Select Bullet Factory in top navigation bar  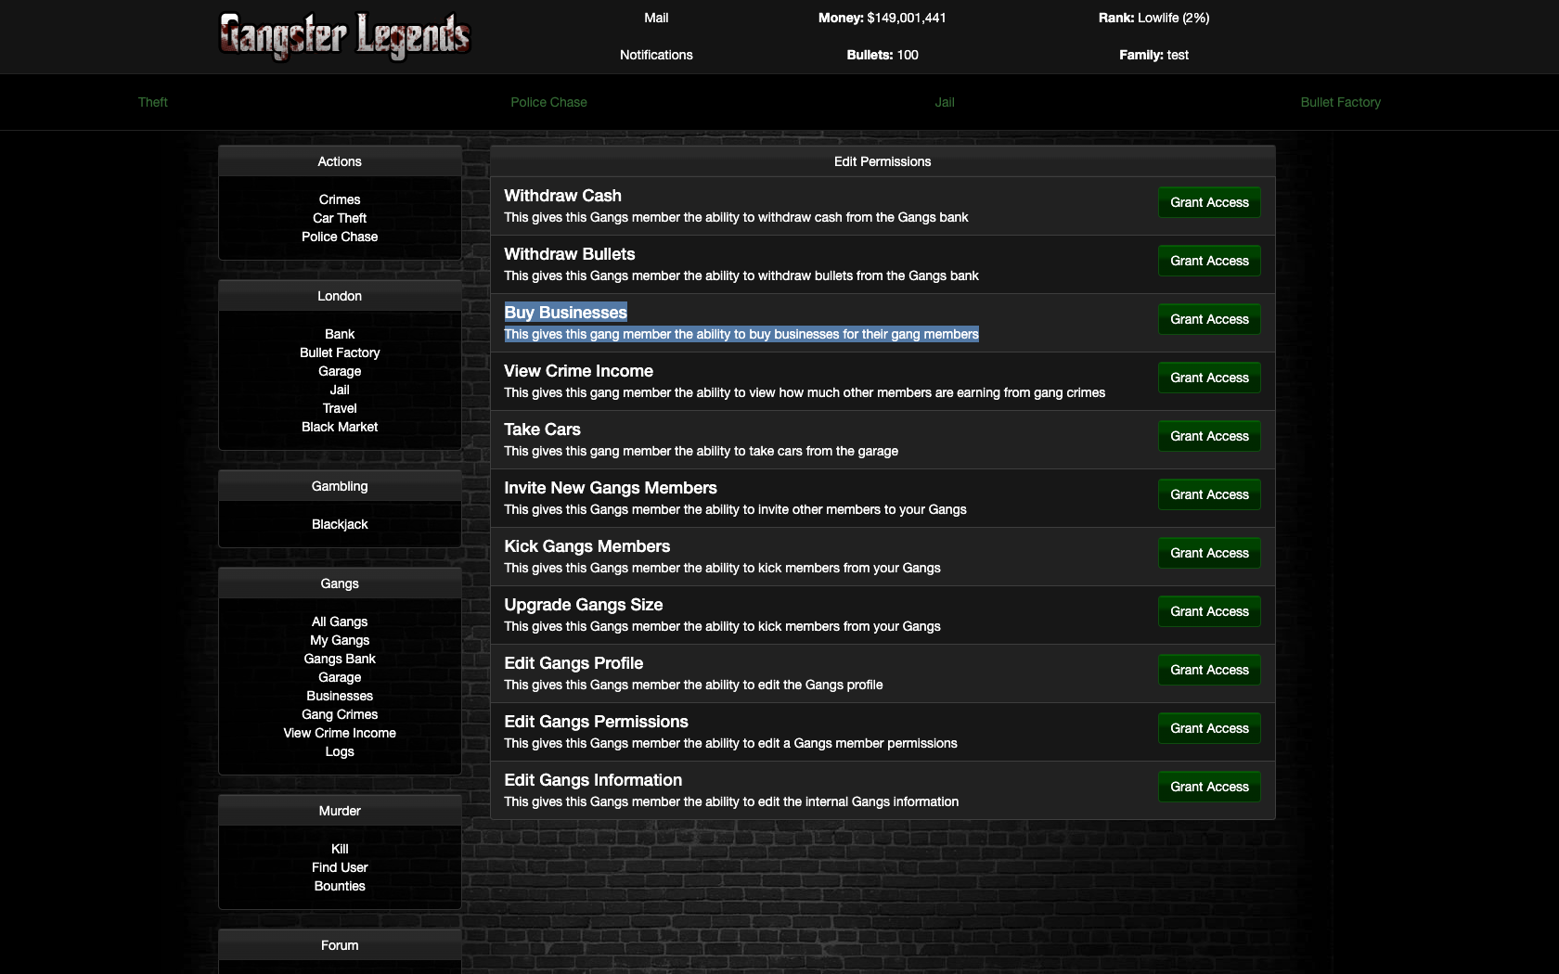click(x=1340, y=102)
